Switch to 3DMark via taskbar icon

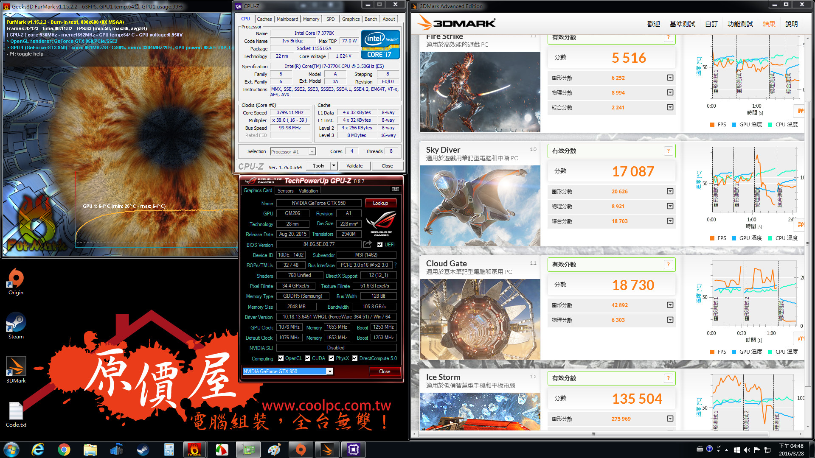pos(327,450)
